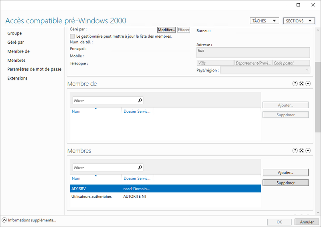Open the SECTIONS dropdown menu
The height and width of the screenshot is (227, 321).
(299, 21)
